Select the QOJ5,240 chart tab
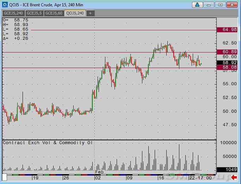This screenshot has width=241, height=184. (x=75, y=13)
